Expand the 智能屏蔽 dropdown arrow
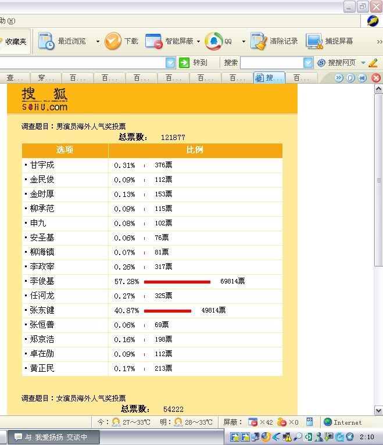 click(198, 42)
